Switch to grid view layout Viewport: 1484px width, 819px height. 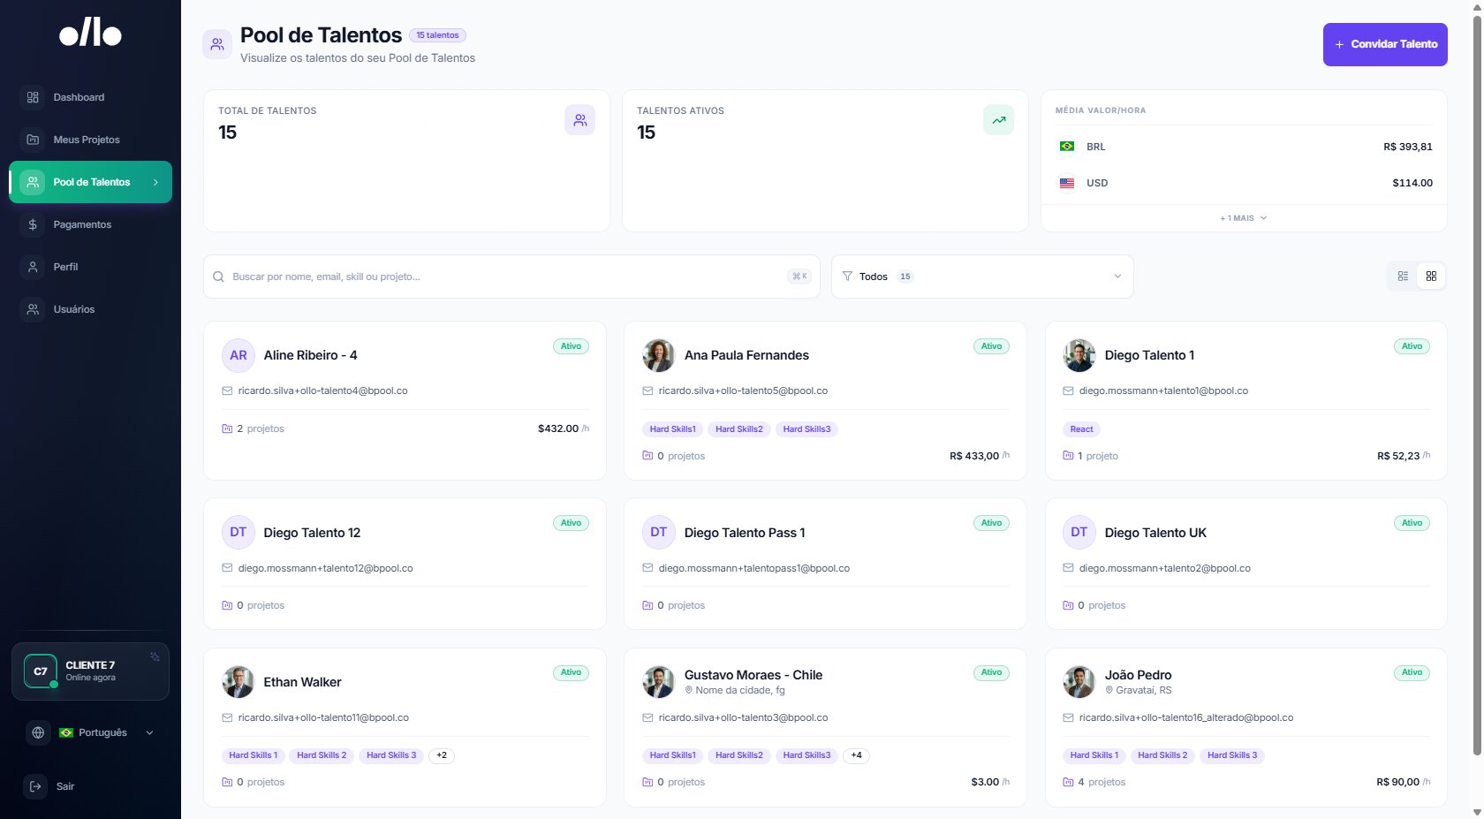click(1431, 277)
